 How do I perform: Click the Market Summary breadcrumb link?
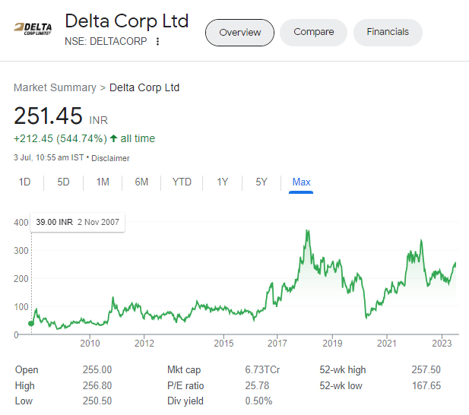click(x=55, y=87)
